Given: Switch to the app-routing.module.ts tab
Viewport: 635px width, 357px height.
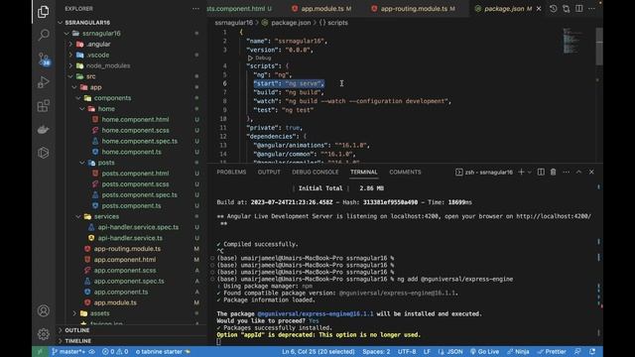Looking at the screenshot, I should (x=414, y=9).
